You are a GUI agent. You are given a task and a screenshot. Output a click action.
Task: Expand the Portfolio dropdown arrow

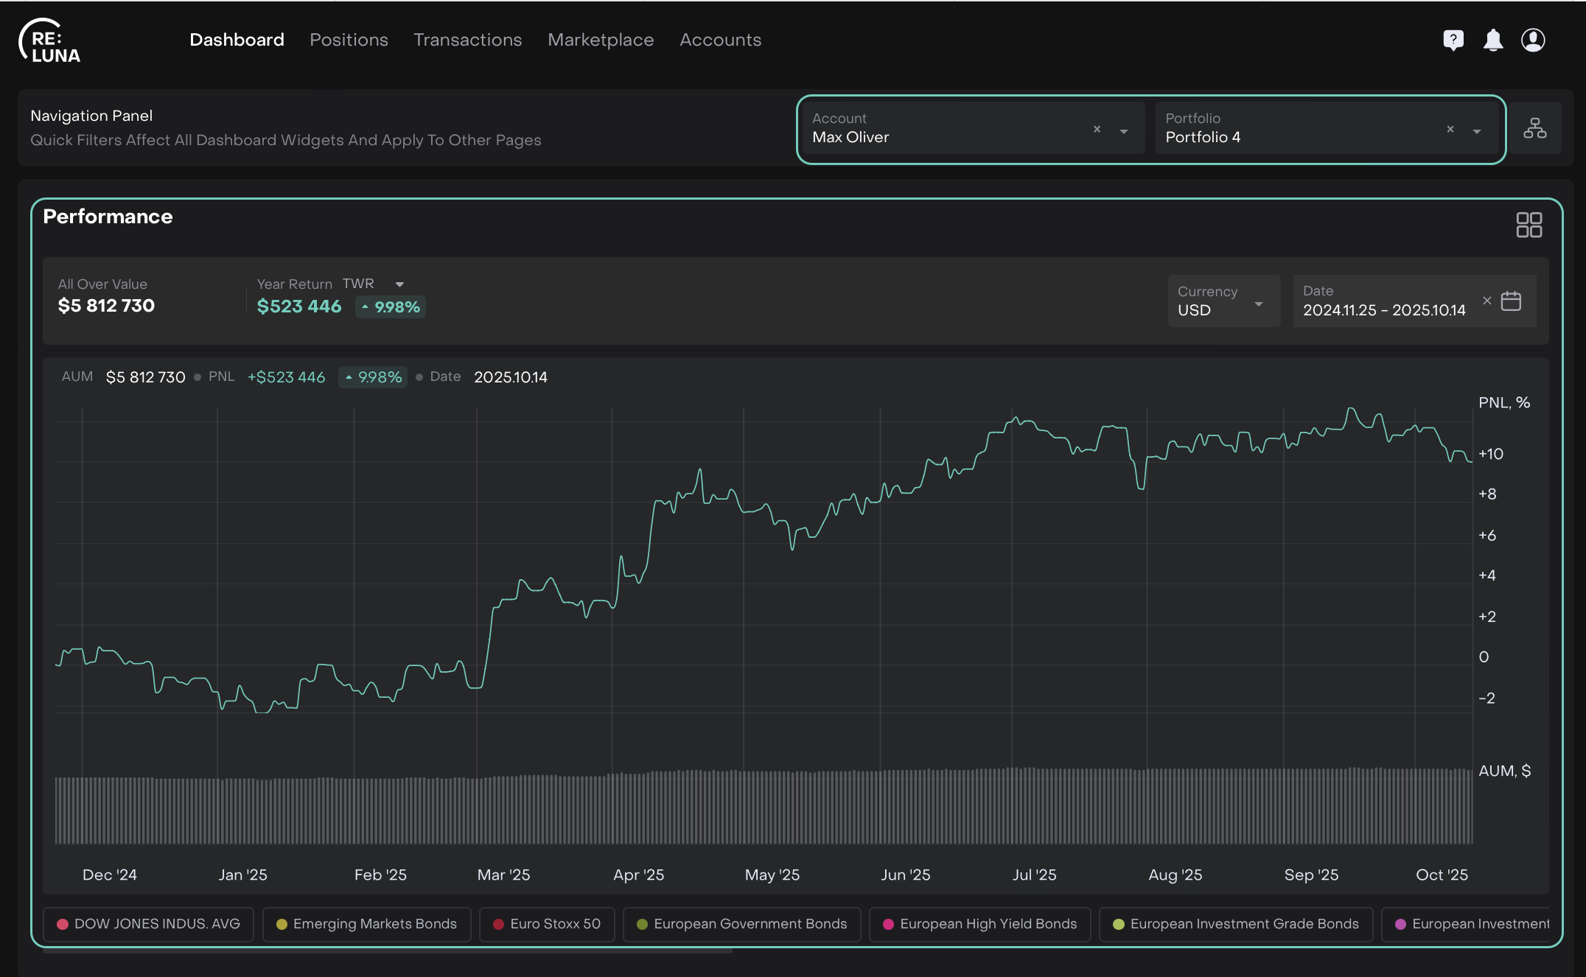1477,131
